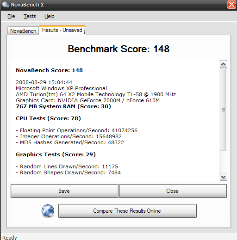Viewport: 237px width, 240px height.
Task: Click the CPU Tests score line
Action: coord(48,118)
